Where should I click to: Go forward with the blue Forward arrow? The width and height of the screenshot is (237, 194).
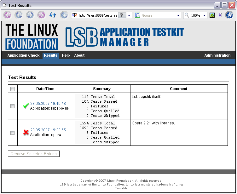[x=30, y=15]
